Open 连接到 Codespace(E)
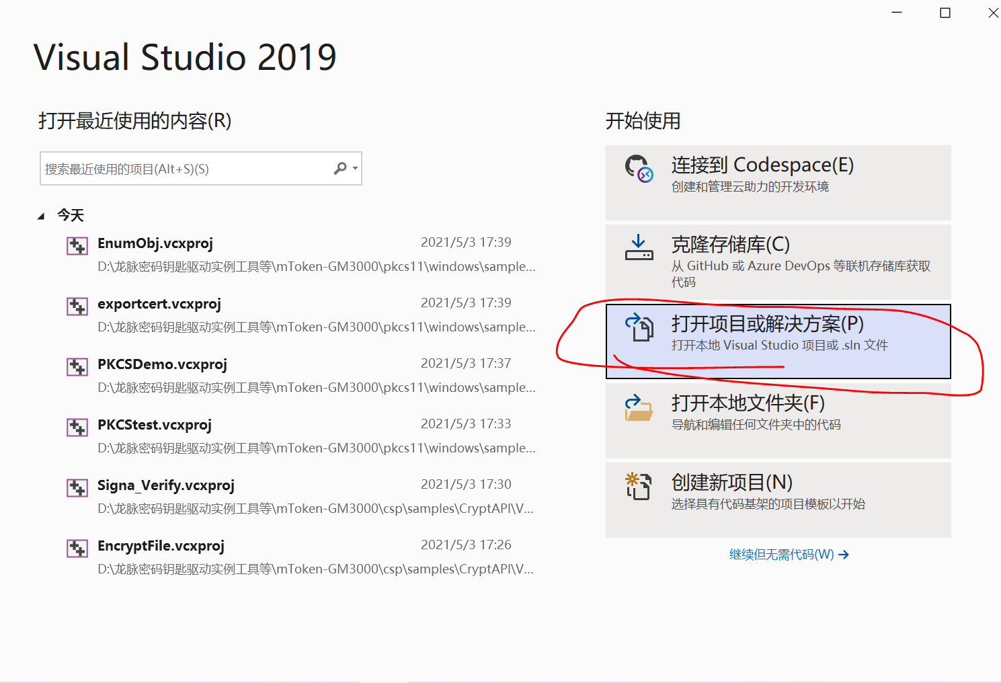Screen dimensions: 1001x683 (x=778, y=183)
